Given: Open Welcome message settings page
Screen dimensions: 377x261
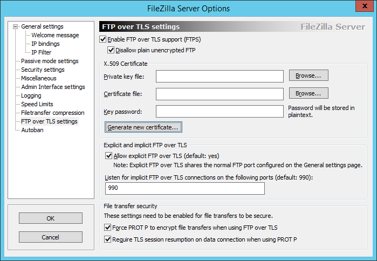Looking at the screenshot, I should (x=55, y=35).
